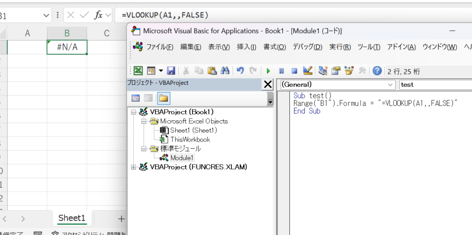This screenshot has height=235, width=472.
Task: Open Find with the binoculars icon
Action: pos(225,70)
